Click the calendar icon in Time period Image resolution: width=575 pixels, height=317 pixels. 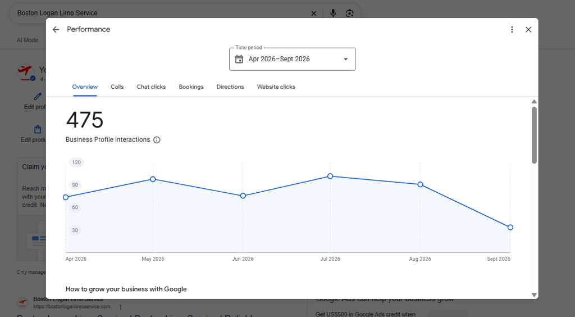tap(239, 59)
